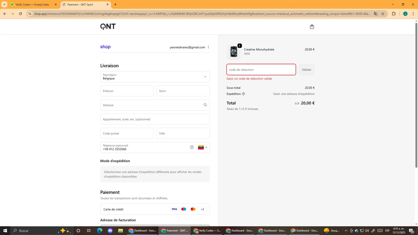Screen dimensions: 418x235
Task: Click the Creatine Monohydrate product thumbnail
Action: [x=234, y=52]
